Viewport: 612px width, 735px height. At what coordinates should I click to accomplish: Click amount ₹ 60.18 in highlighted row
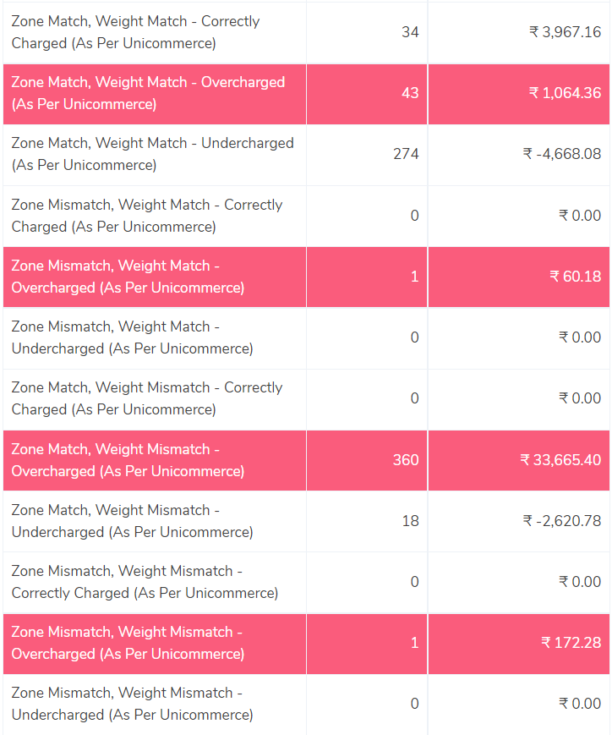[575, 277]
